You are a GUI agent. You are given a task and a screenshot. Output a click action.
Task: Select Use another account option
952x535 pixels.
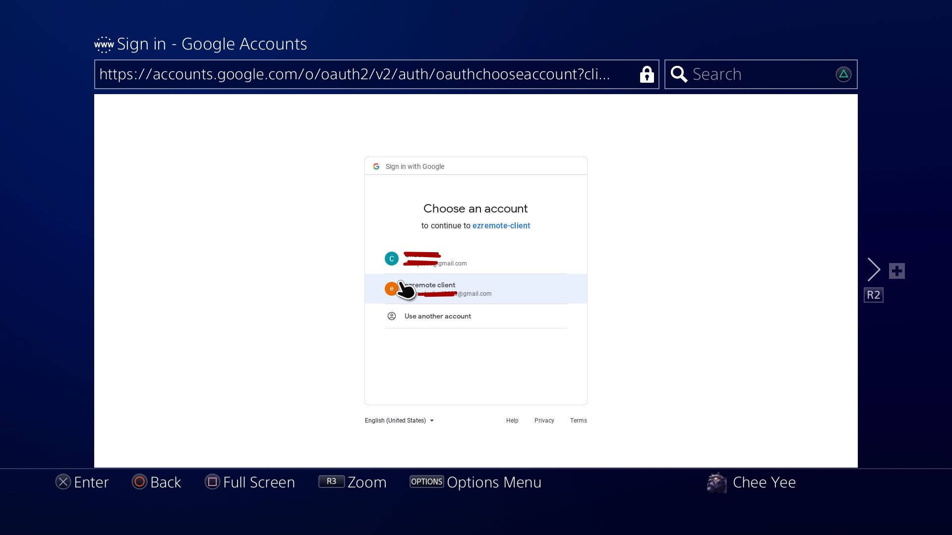[x=476, y=316]
